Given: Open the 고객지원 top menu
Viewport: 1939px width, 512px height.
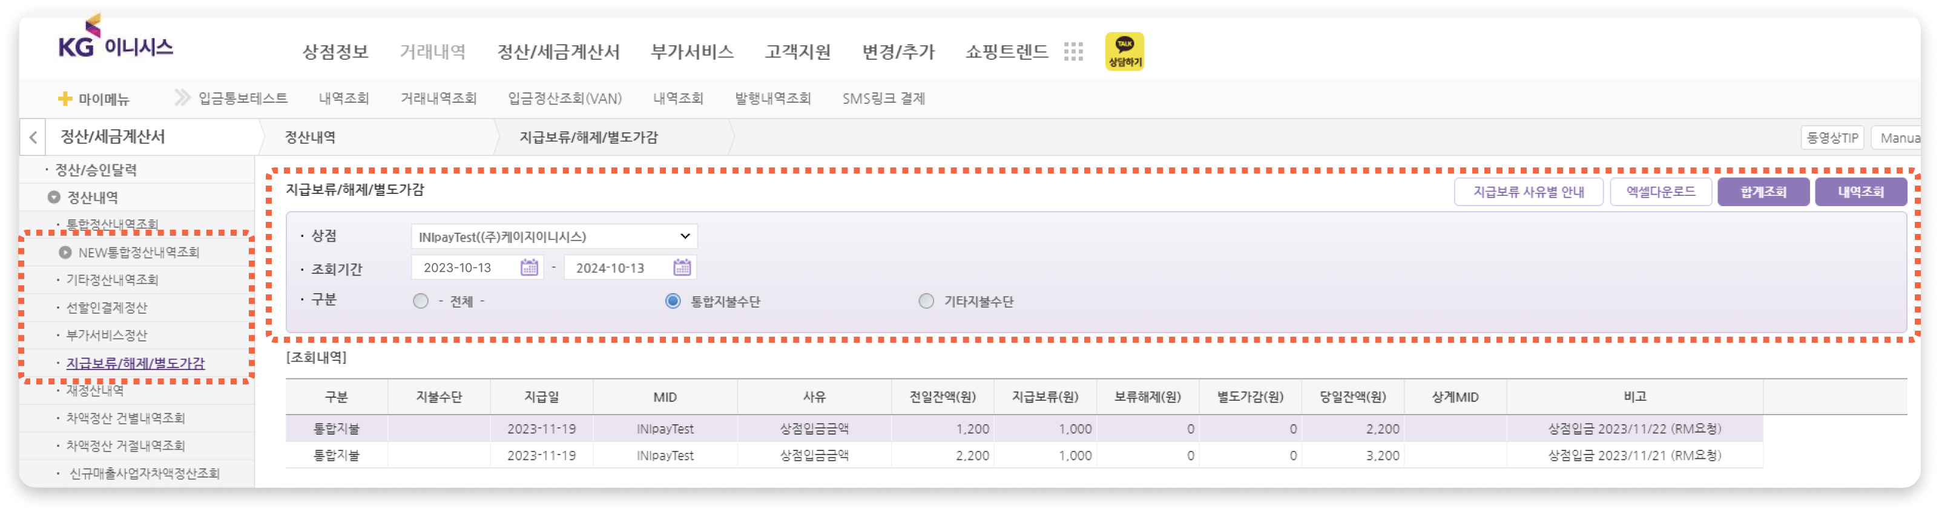Looking at the screenshot, I should pos(798,51).
